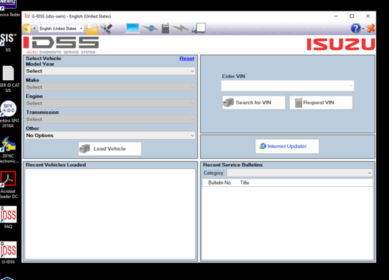Click the G-IDSS title bar app icon
The image size is (389, 280).
click(27, 16)
